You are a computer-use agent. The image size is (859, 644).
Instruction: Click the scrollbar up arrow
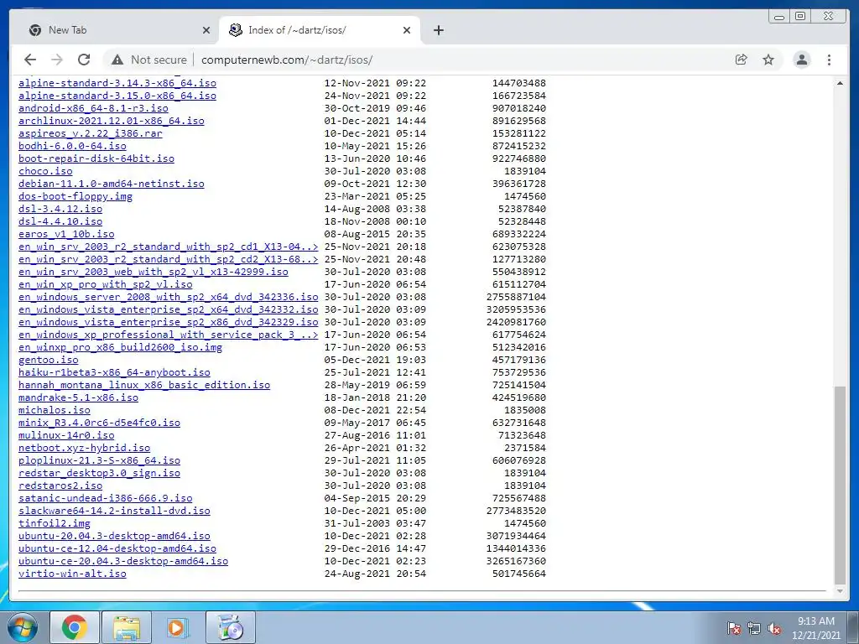point(839,83)
